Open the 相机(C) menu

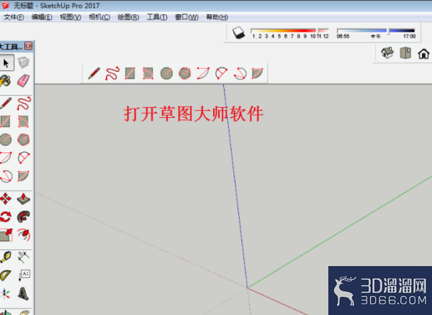(99, 17)
